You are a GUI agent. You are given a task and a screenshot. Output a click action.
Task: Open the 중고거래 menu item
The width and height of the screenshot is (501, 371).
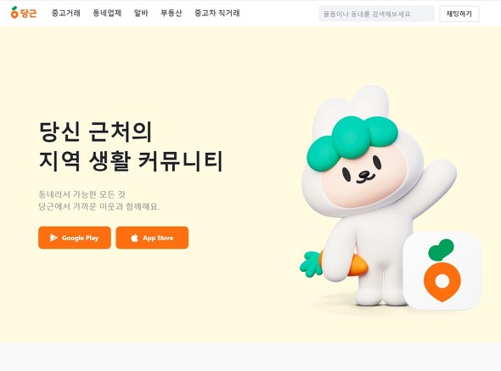[66, 13]
